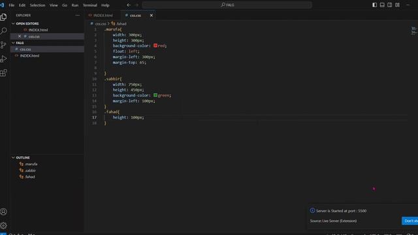The height and width of the screenshot is (235, 418).
Task: Open the Source Control view
Action: click(3, 45)
